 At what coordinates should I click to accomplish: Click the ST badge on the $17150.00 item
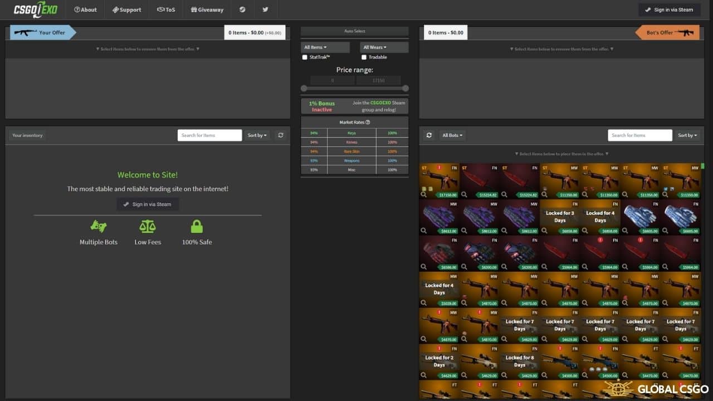(424, 168)
